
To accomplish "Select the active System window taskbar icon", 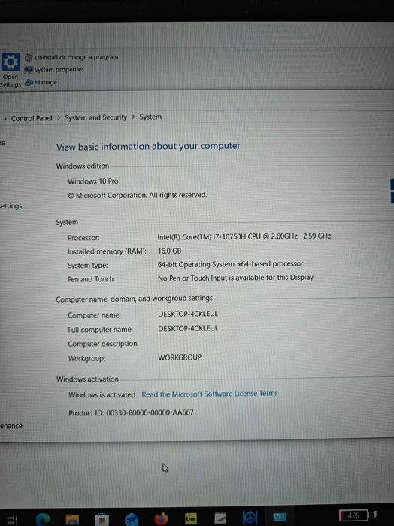I will pyautogui.click(x=279, y=517).
